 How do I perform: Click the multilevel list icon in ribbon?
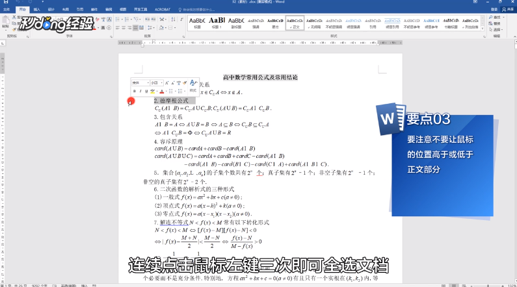click(x=137, y=19)
